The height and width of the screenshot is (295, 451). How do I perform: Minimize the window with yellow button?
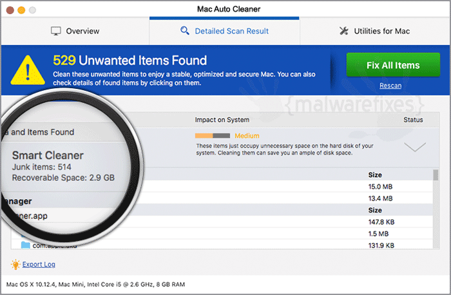21,10
